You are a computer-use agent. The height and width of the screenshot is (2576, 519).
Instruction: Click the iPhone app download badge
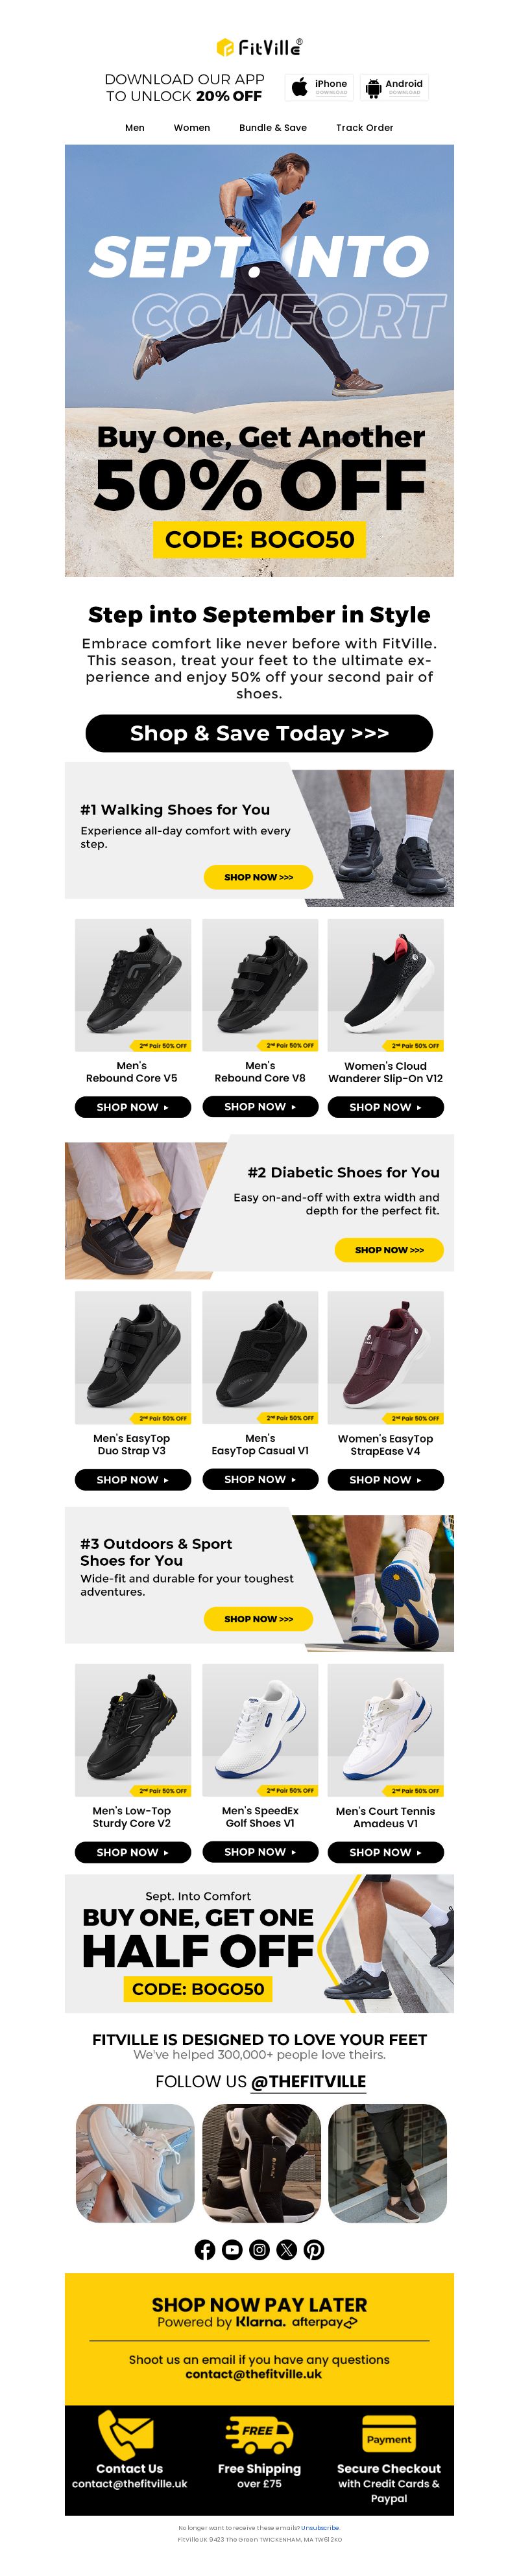(x=319, y=87)
